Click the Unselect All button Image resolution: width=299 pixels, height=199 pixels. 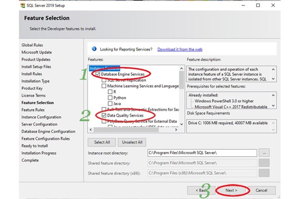(132, 142)
